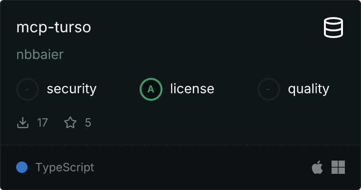Click the security label text
The height and width of the screenshot is (190, 361).
tap(72, 89)
